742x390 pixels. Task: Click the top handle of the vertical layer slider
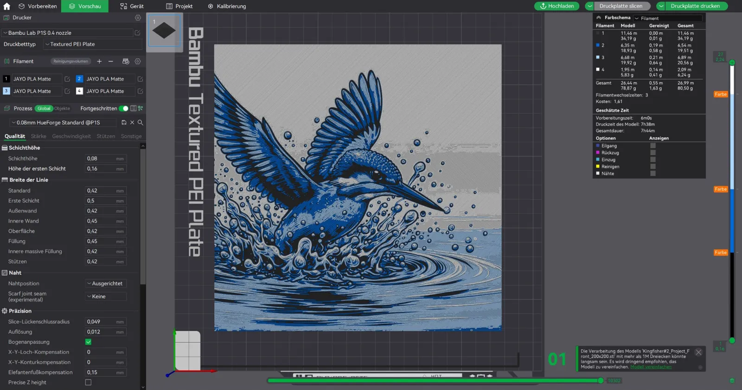[x=732, y=63]
